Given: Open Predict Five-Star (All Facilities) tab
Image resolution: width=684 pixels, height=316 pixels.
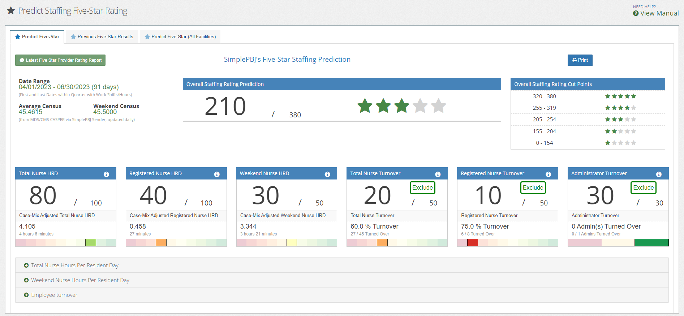Looking at the screenshot, I should [x=180, y=36].
